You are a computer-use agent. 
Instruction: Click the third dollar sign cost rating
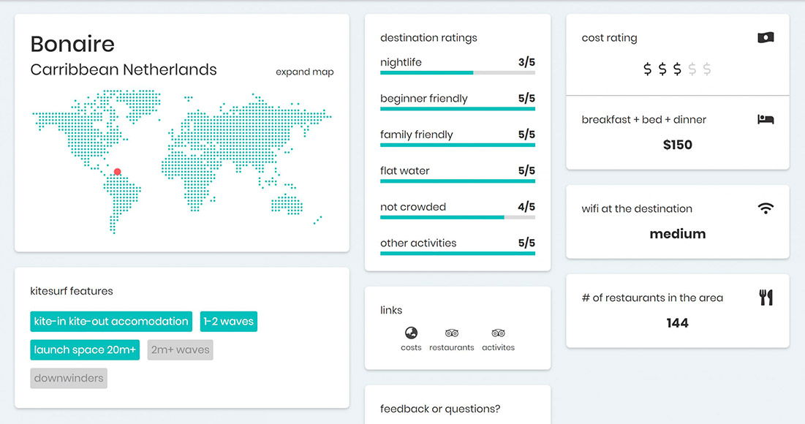coord(677,69)
